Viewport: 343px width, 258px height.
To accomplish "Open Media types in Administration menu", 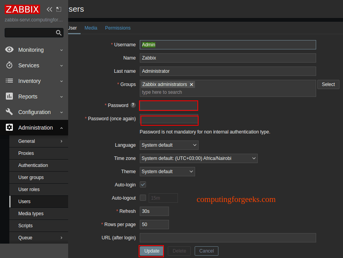I will point(39,214).
